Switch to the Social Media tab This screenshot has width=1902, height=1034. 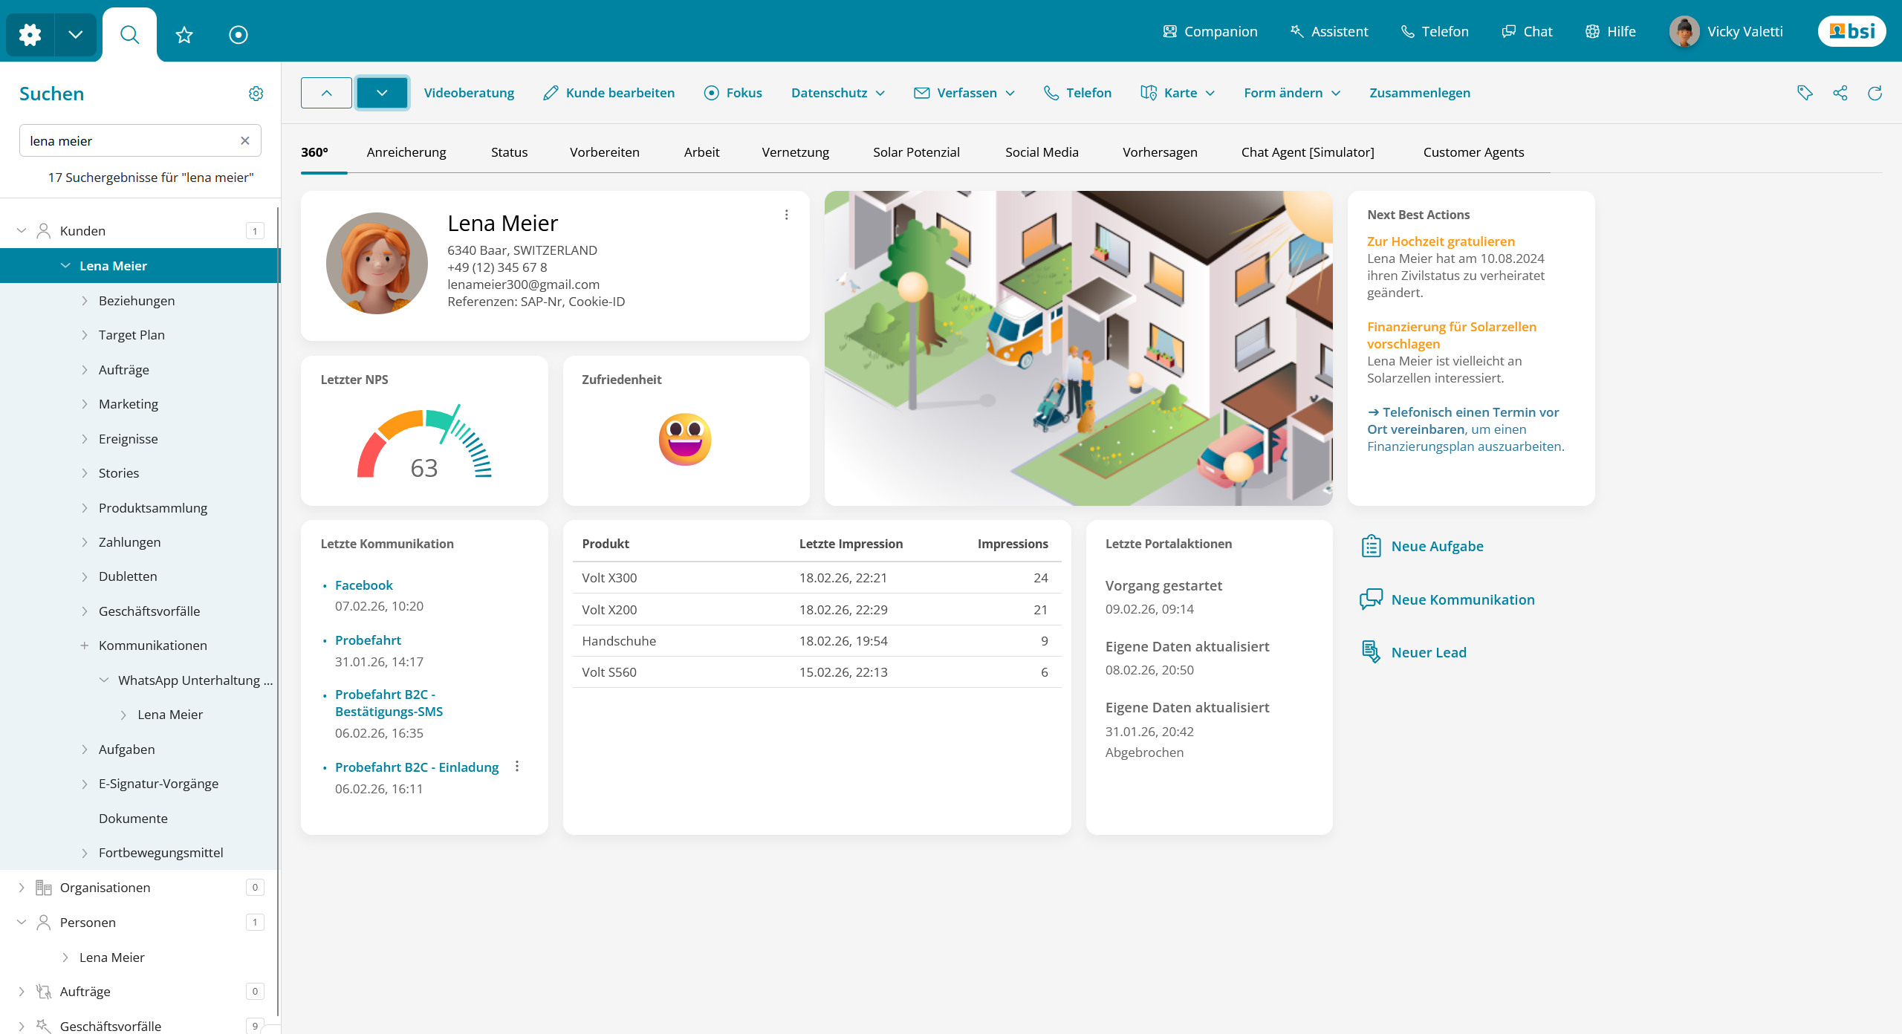(x=1042, y=152)
